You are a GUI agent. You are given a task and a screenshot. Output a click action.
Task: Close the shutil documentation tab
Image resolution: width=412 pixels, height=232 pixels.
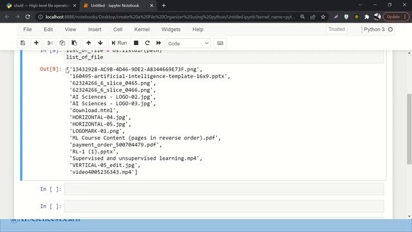coord(75,6)
